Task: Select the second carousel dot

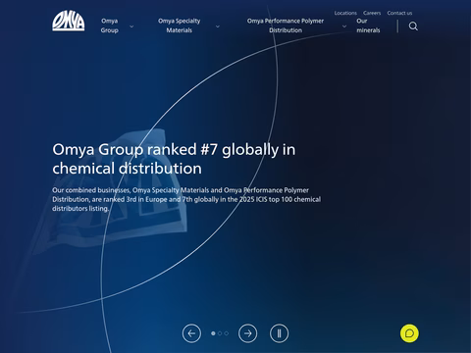Action: (220, 333)
